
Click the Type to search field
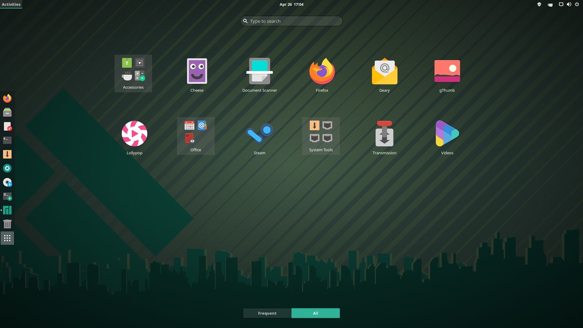tap(291, 20)
